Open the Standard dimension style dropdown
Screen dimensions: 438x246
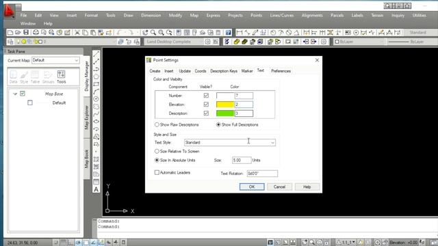pos(420,33)
